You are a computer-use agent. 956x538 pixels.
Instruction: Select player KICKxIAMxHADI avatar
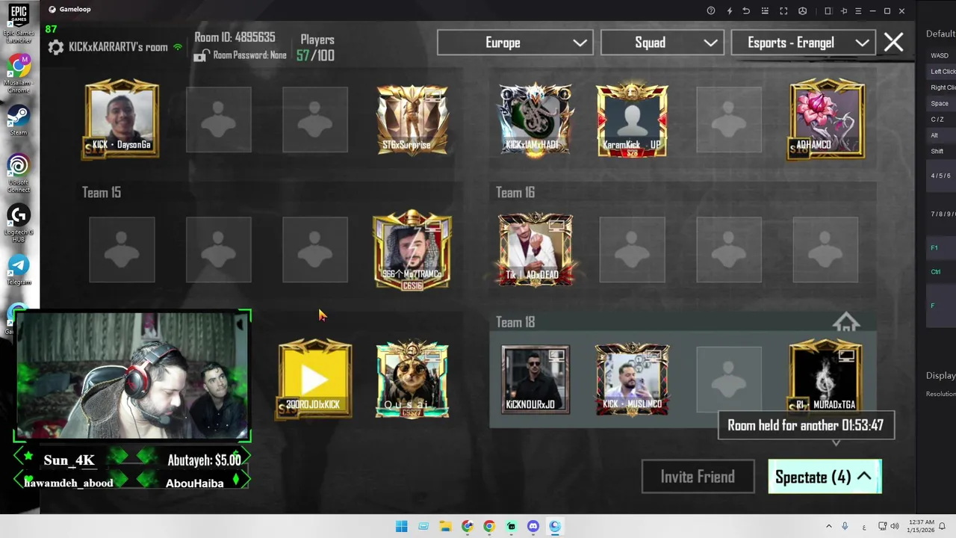(x=535, y=120)
